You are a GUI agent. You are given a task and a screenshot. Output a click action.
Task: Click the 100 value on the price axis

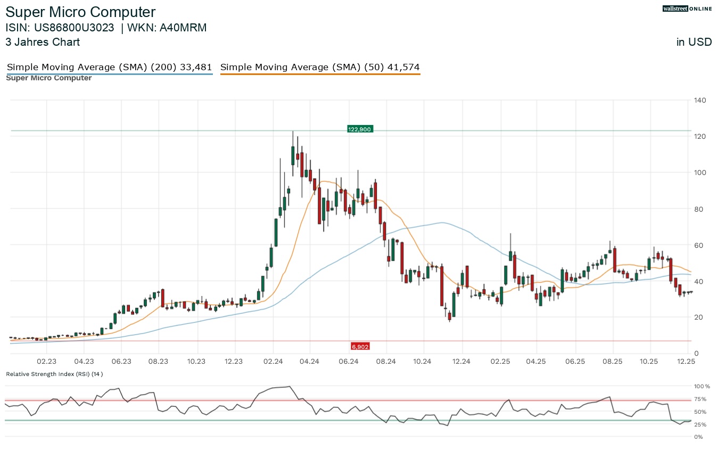coord(699,173)
